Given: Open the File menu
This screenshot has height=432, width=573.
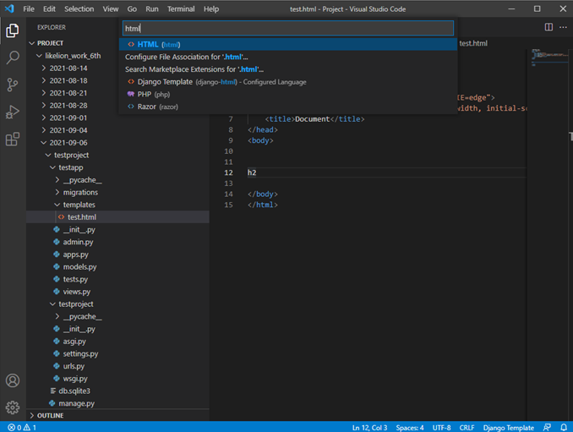Looking at the screenshot, I should pyautogui.click(x=29, y=8).
